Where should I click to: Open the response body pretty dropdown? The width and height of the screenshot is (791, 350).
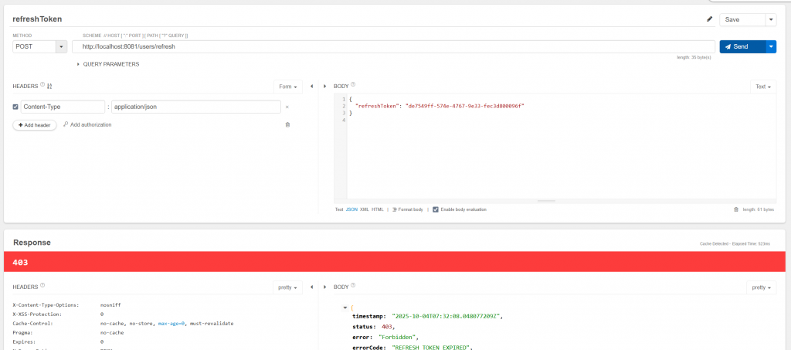pos(761,287)
